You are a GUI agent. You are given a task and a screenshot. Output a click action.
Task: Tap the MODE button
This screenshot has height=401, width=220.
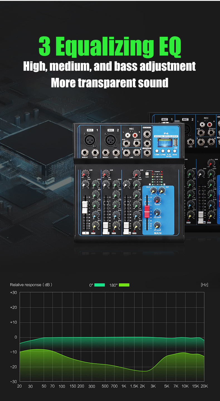pyautogui.click(x=175, y=151)
